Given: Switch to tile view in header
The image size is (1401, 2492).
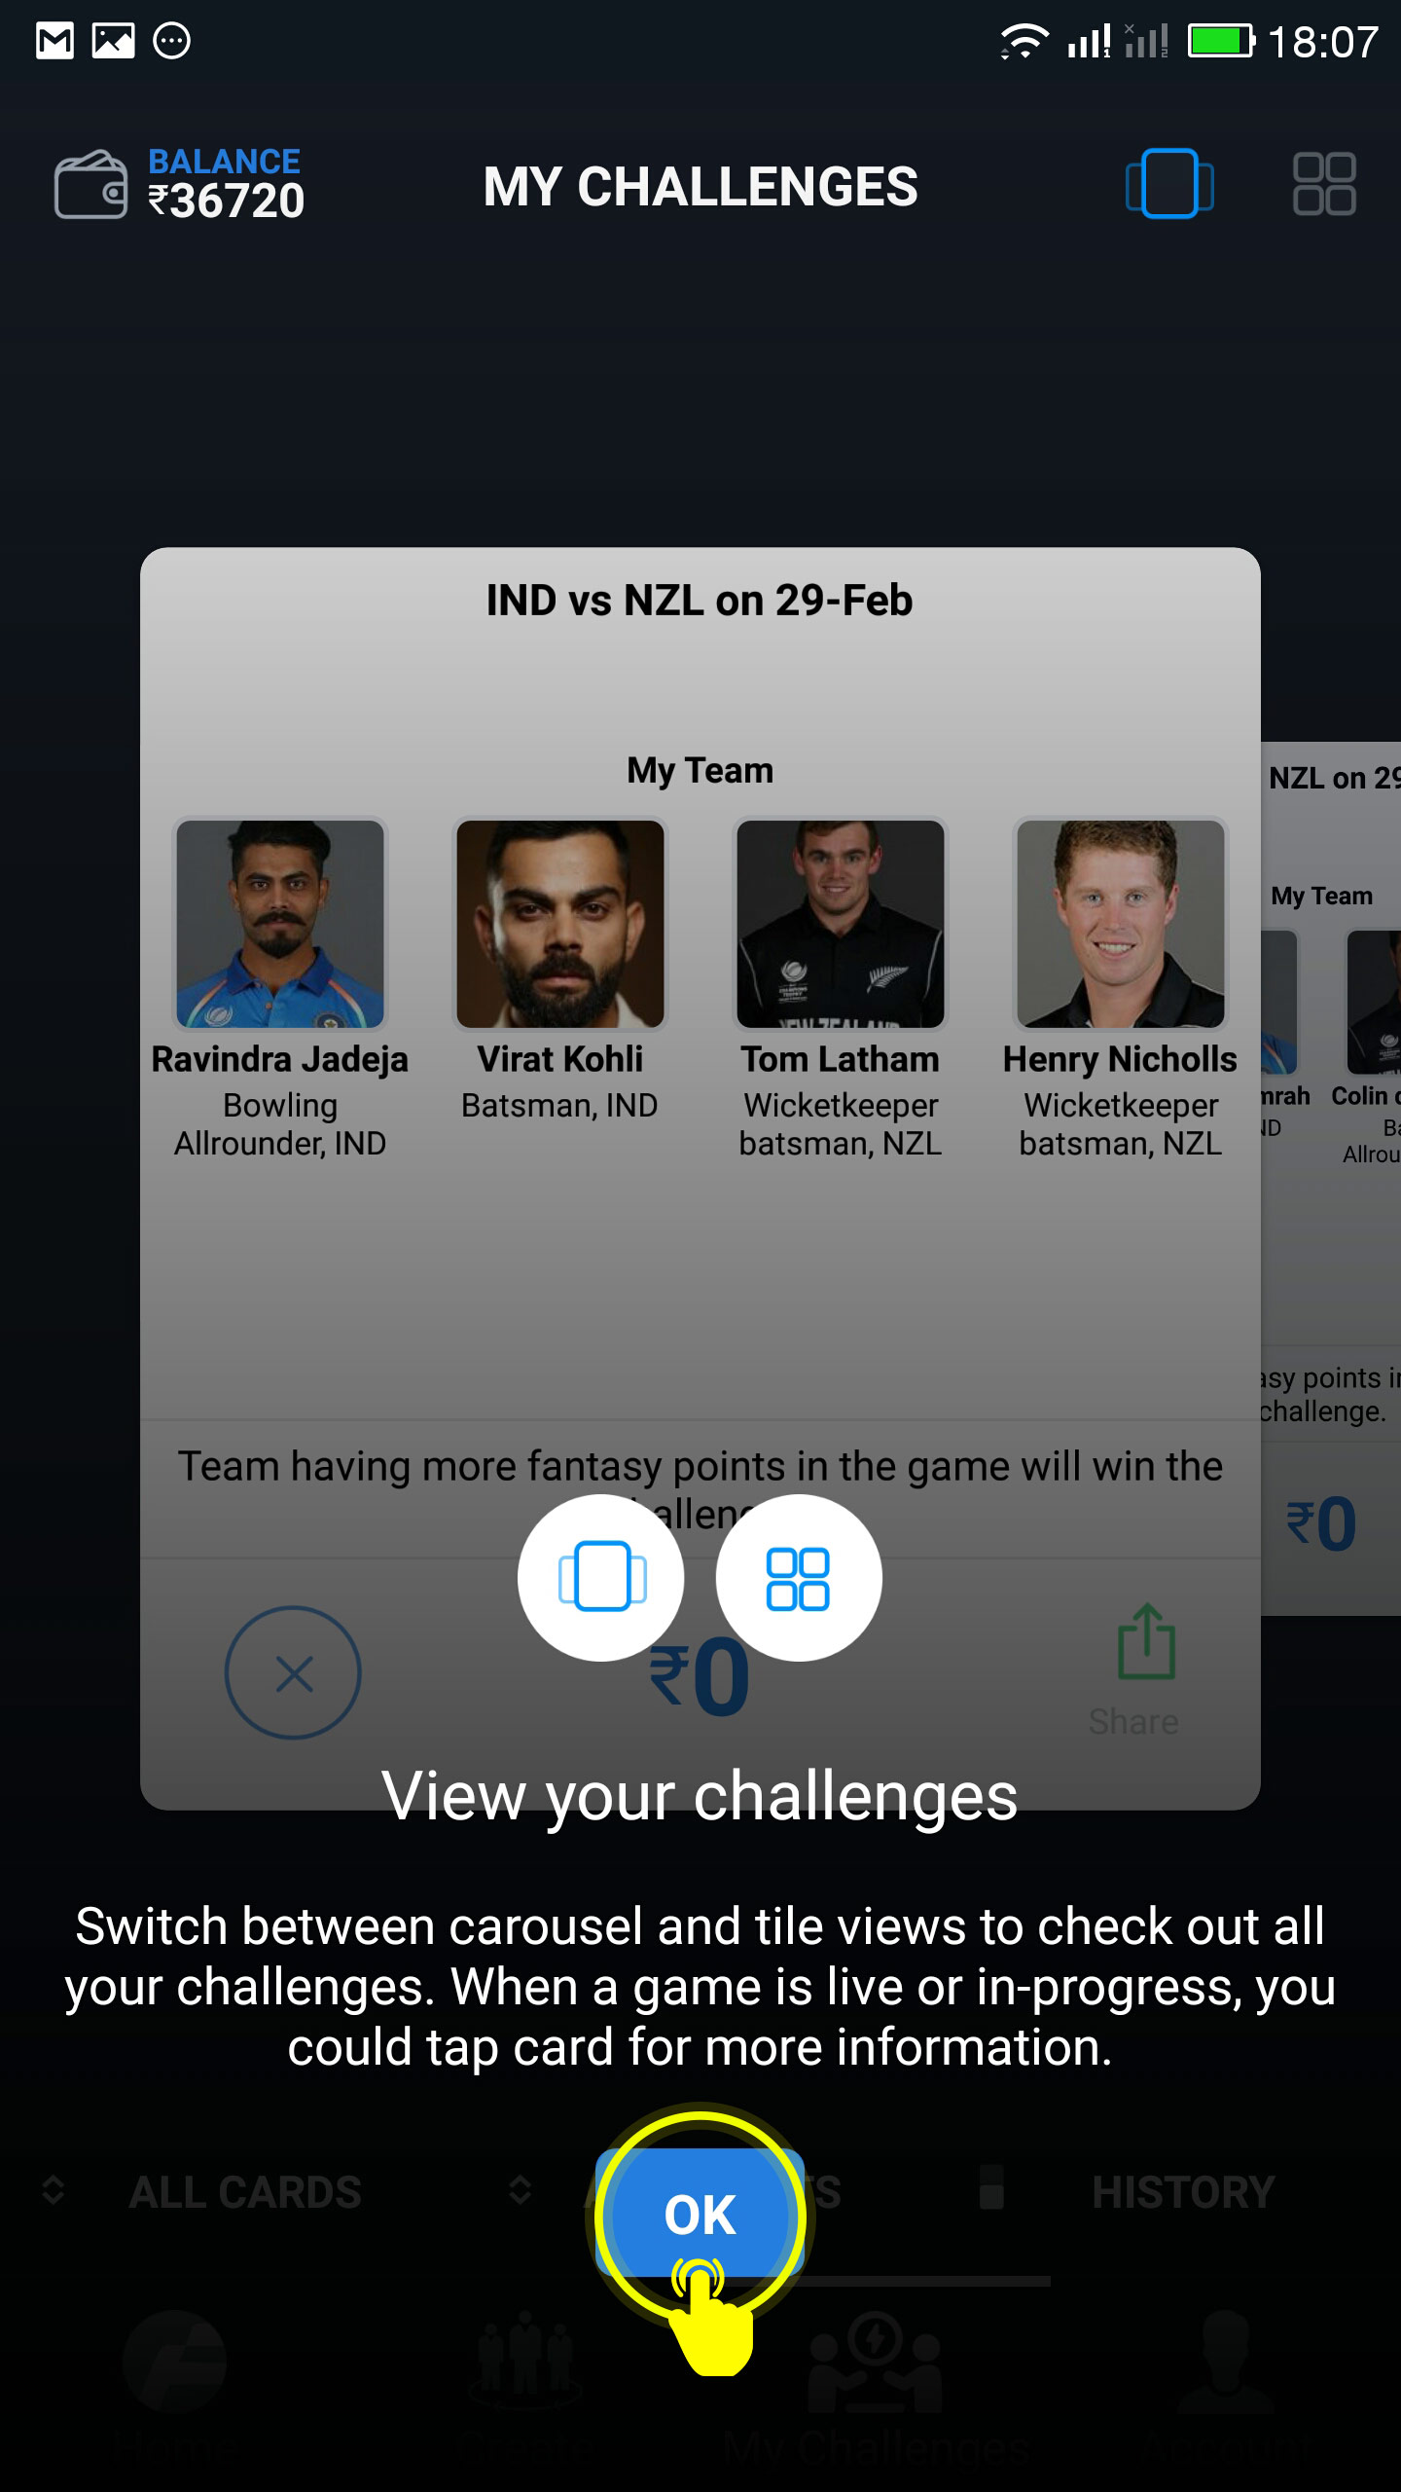Looking at the screenshot, I should point(1324,184).
